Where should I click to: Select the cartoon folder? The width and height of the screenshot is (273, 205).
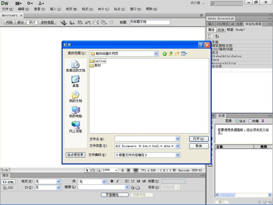(98, 61)
